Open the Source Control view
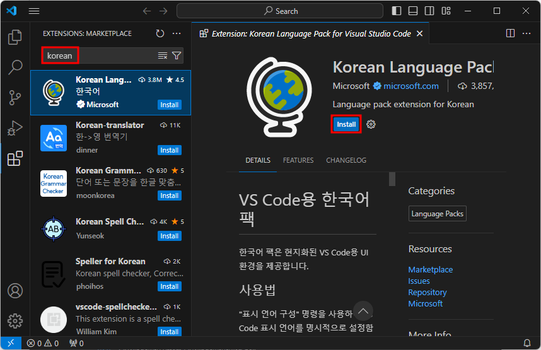The width and height of the screenshot is (541, 350). [x=15, y=98]
